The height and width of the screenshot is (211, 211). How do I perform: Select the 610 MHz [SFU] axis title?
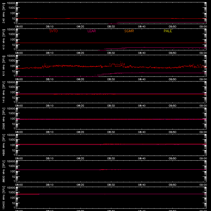pos(3,66)
